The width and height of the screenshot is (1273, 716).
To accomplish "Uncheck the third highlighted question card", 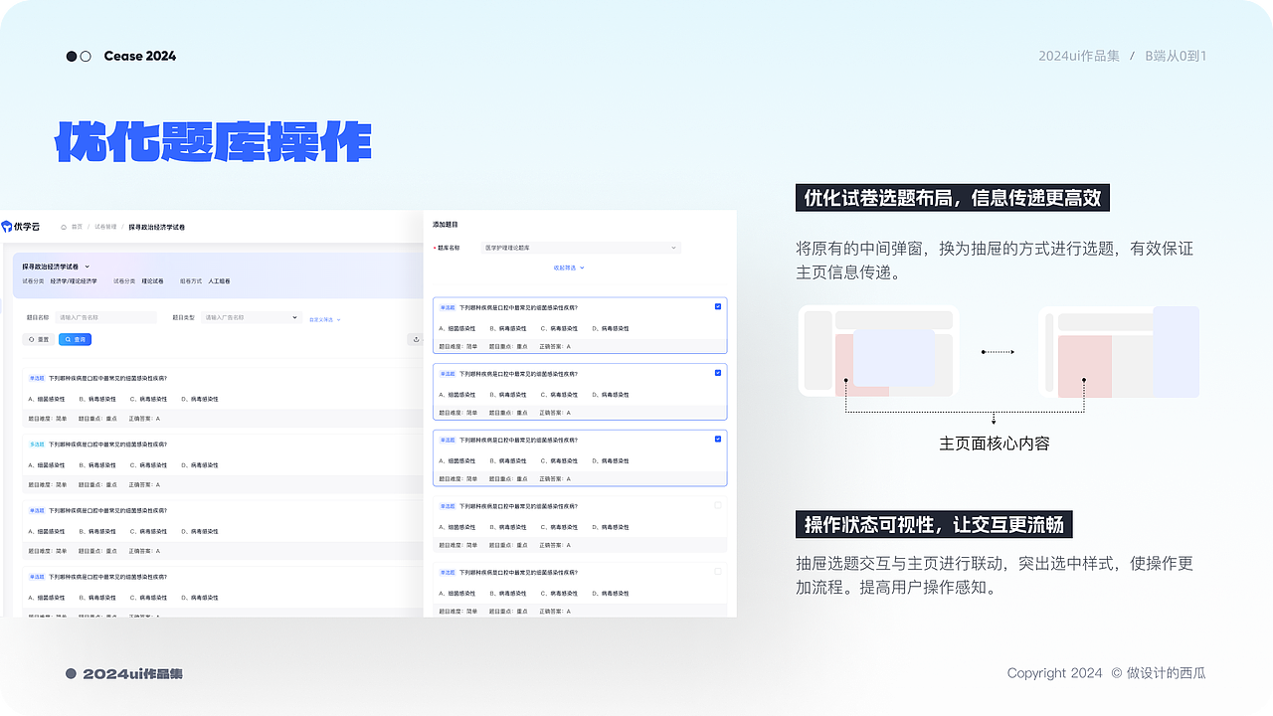I will click(717, 439).
